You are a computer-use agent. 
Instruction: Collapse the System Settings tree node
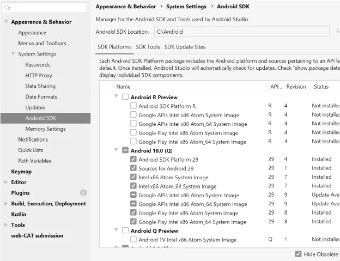pyautogui.click(x=13, y=54)
